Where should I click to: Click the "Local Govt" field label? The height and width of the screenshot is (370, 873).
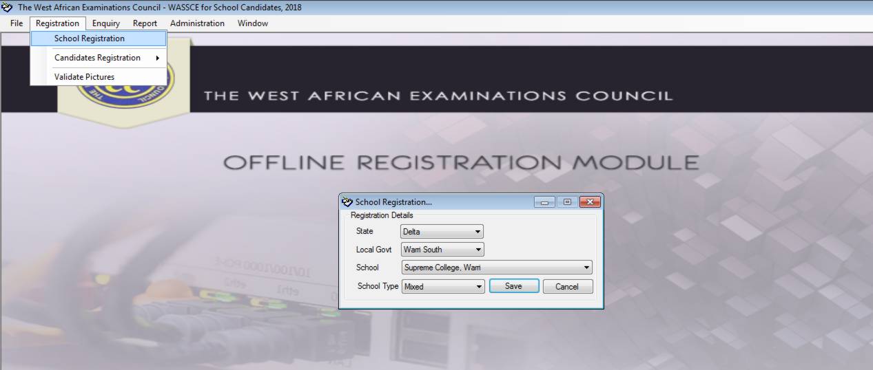(x=373, y=250)
